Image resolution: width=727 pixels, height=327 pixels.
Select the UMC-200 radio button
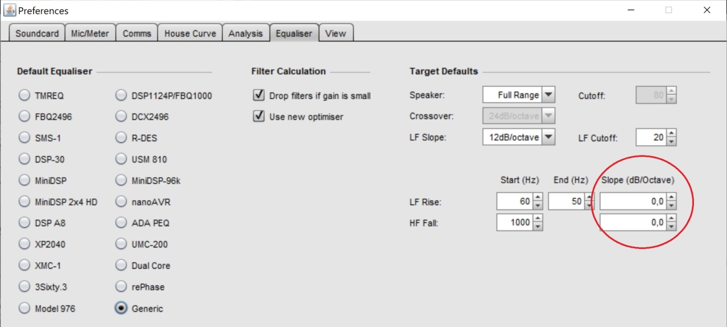coord(121,244)
